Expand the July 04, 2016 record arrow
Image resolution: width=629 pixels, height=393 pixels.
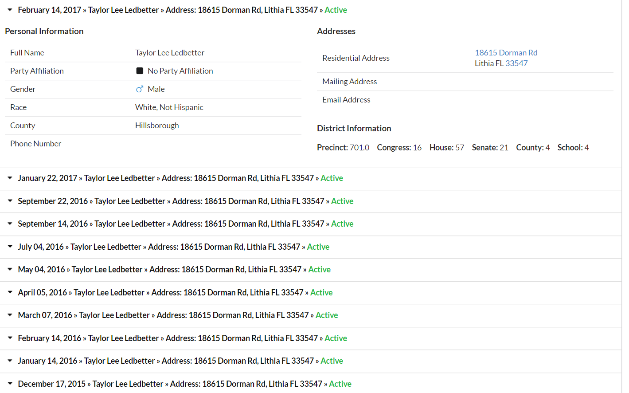click(10, 247)
